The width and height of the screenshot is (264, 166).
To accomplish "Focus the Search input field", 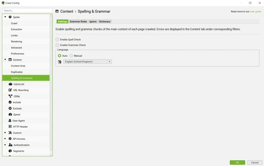I will (x=27, y=10).
